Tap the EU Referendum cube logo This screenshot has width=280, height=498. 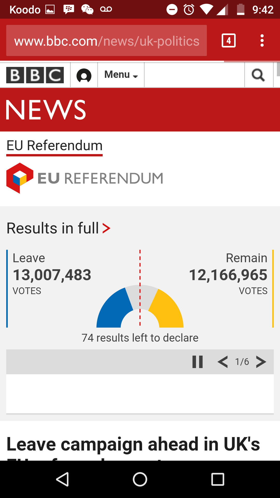point(20,178)
